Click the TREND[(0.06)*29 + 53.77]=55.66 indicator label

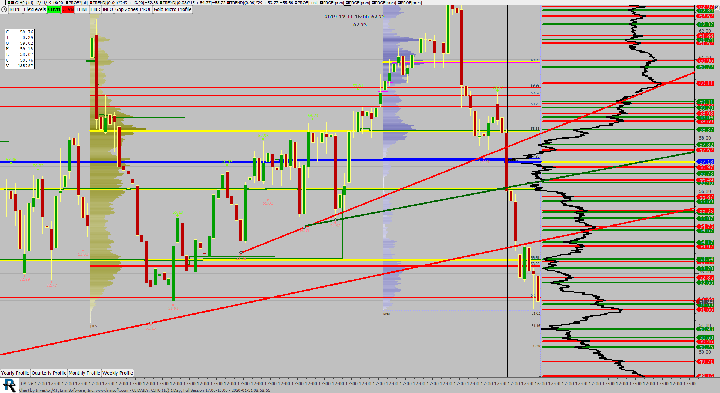click(261, 3)
